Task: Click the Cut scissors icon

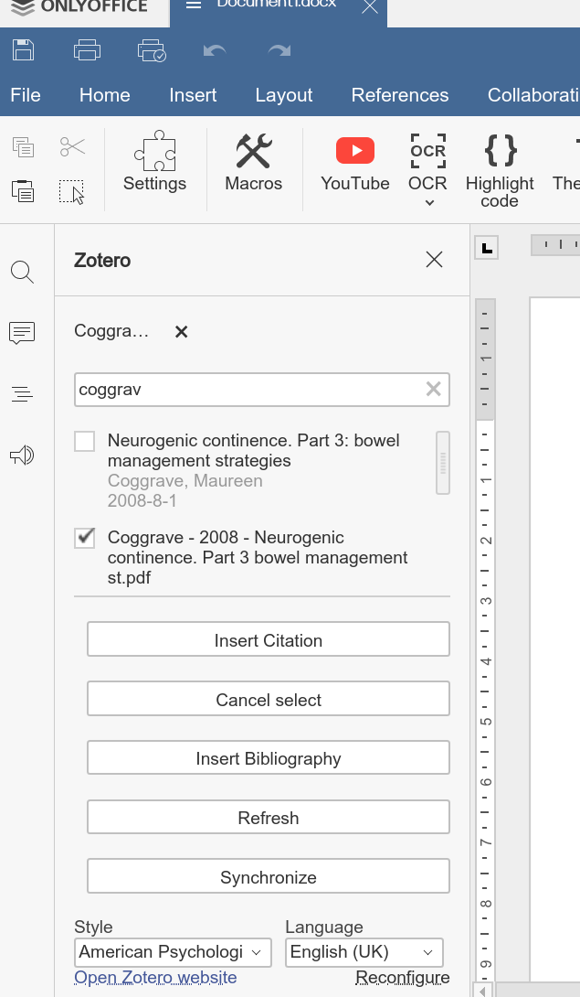Action: point(72,147)
